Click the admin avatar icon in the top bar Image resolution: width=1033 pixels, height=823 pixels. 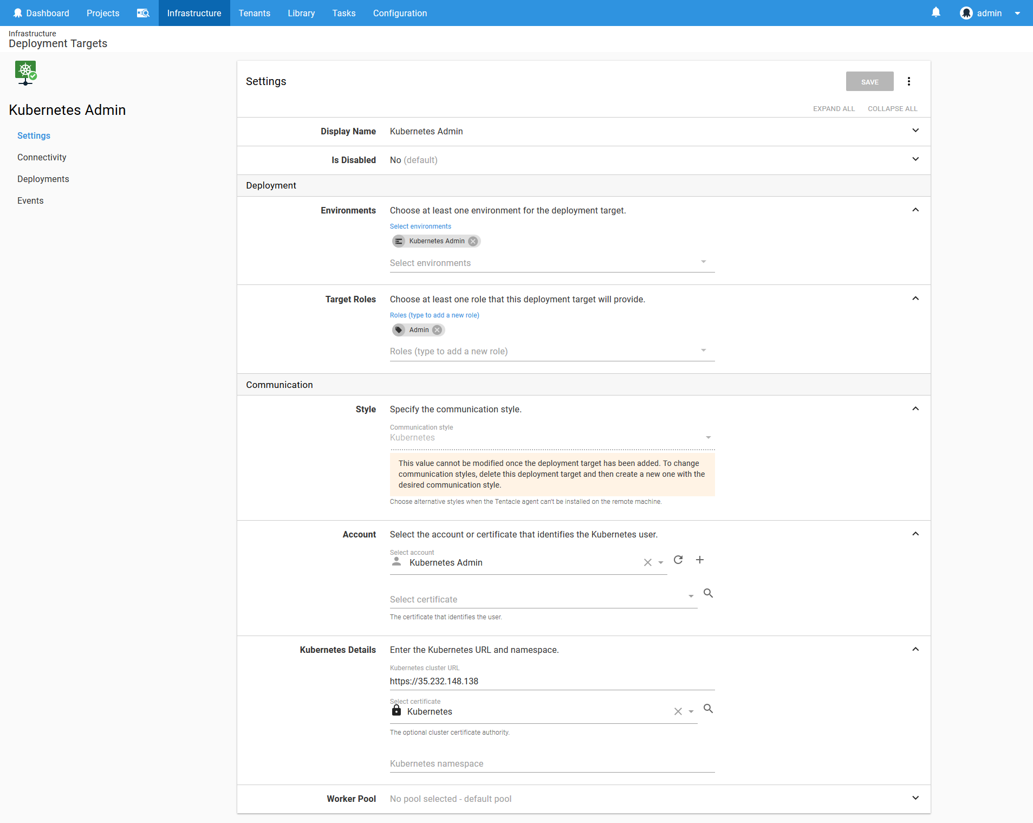point(966,12)
